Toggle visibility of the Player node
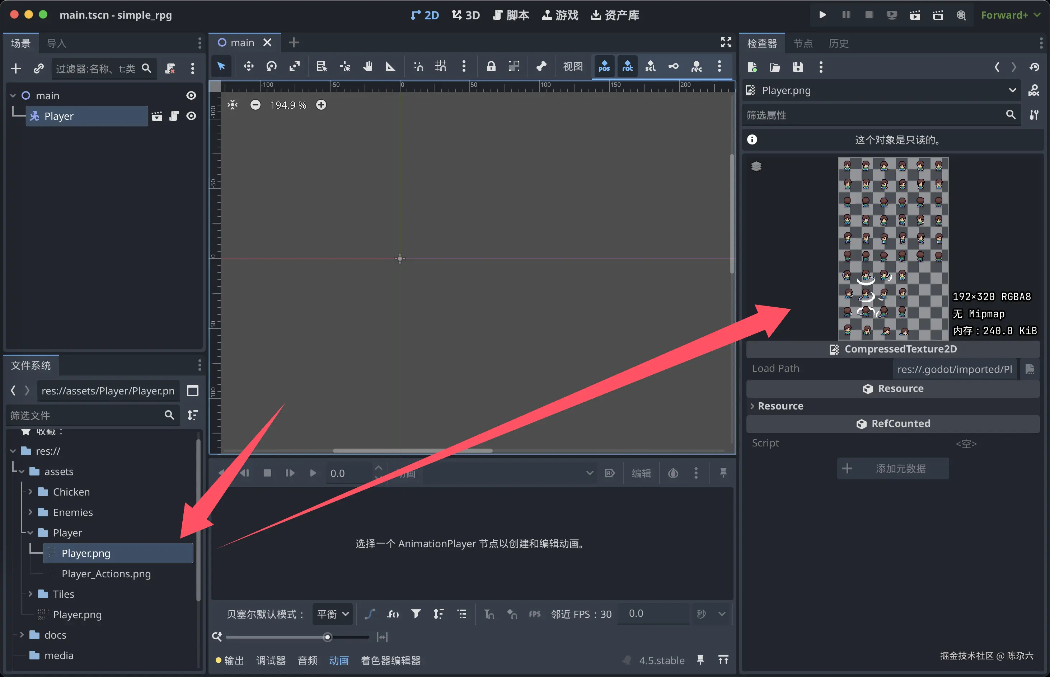Screen dimensions: 1050x677 click(191, 116)
